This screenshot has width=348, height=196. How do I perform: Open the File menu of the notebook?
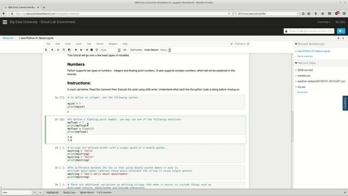click(48, 44)
